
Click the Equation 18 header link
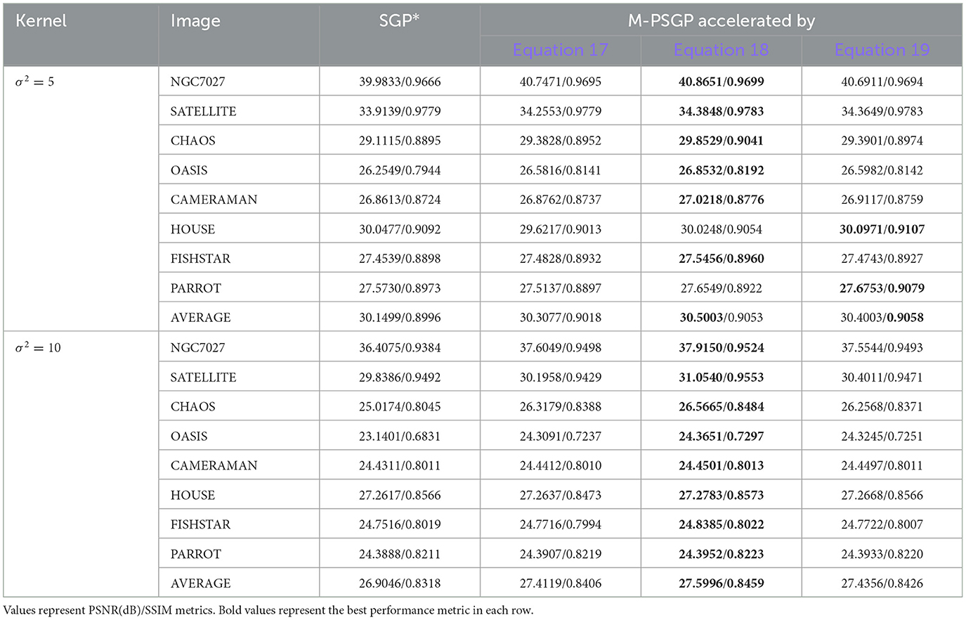point(721,51)
